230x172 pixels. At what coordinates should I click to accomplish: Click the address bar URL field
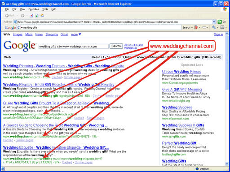pos(115,22)
